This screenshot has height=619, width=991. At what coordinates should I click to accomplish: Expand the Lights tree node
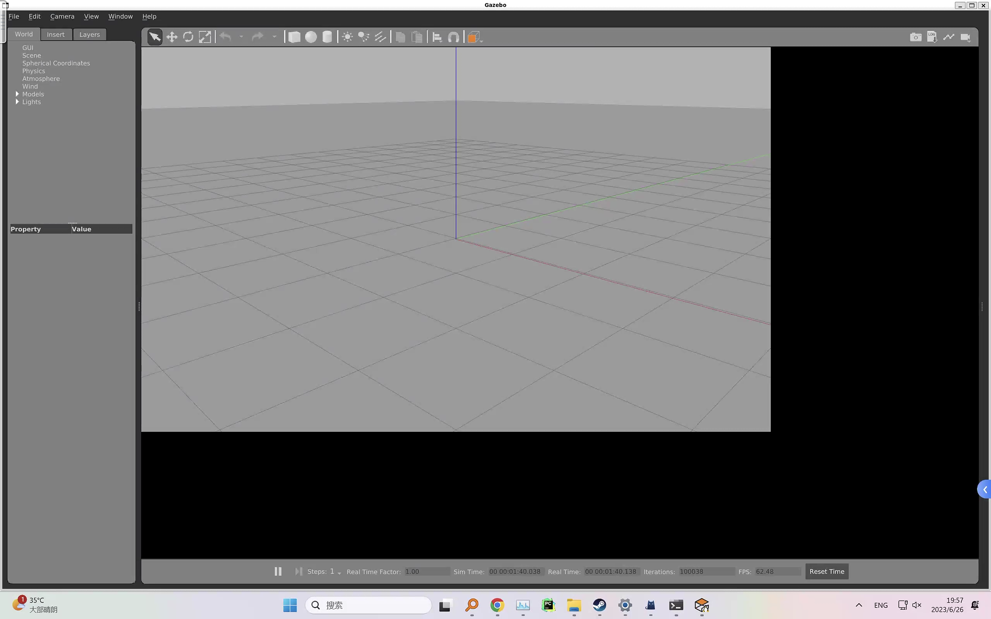[x=17, y=102]
